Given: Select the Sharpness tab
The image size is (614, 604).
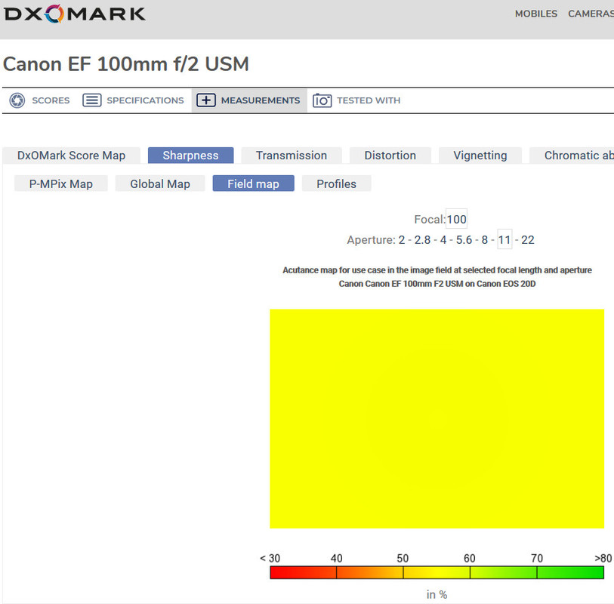Looking at the screenshot, I should [x=191, y=156].
